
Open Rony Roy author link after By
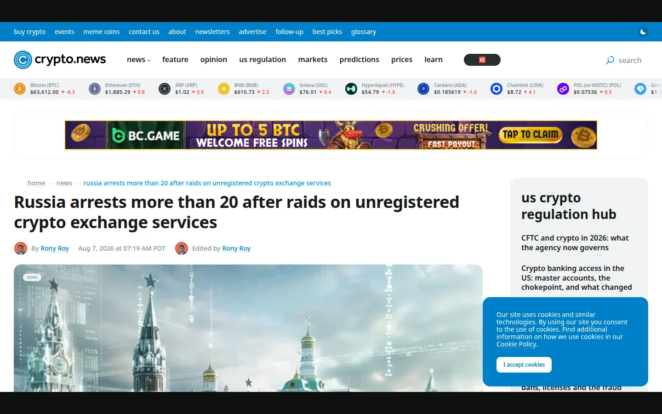(55, 248)
